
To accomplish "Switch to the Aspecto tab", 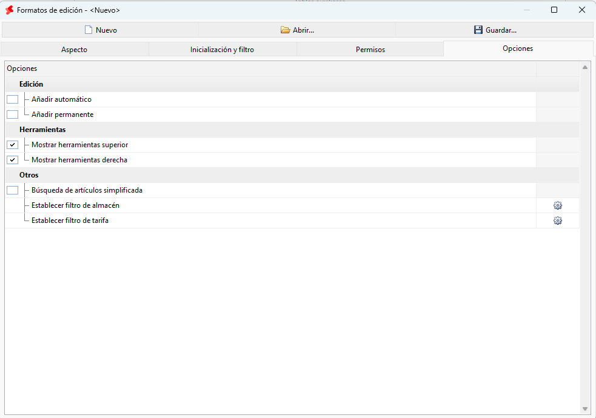I will pos(75,49).
